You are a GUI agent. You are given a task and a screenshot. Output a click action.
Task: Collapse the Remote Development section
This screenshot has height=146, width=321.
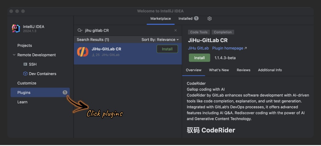click(x=14, y=55)
